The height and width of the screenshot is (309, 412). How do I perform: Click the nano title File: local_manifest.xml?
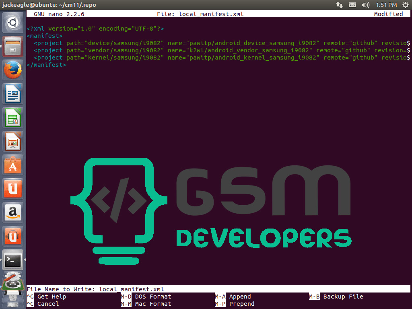click(200, 14)
